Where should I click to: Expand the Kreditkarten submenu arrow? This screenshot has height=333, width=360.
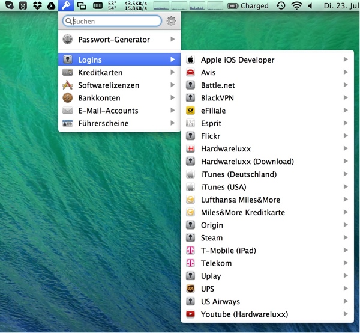click(173, 72)
